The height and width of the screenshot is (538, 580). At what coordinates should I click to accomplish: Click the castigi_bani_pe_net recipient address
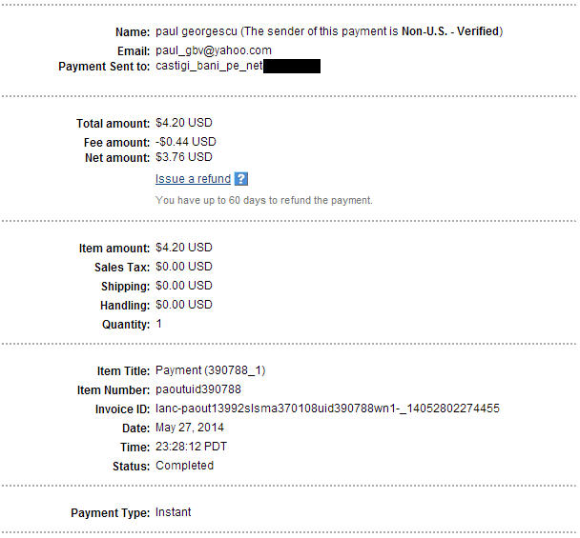[x=207, y=67]
